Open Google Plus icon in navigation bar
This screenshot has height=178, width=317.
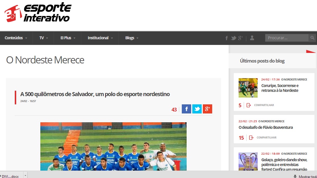pyautogui.click(x=240, y=38)
